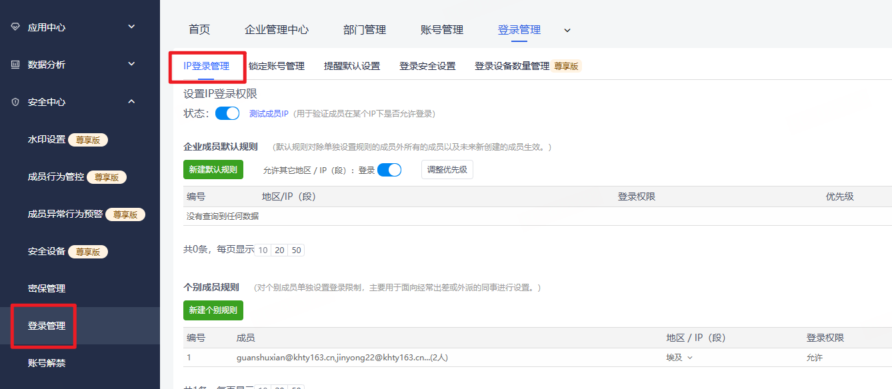
Task: Toggle the IP登录权限 状态 switch
Action: 227,113
